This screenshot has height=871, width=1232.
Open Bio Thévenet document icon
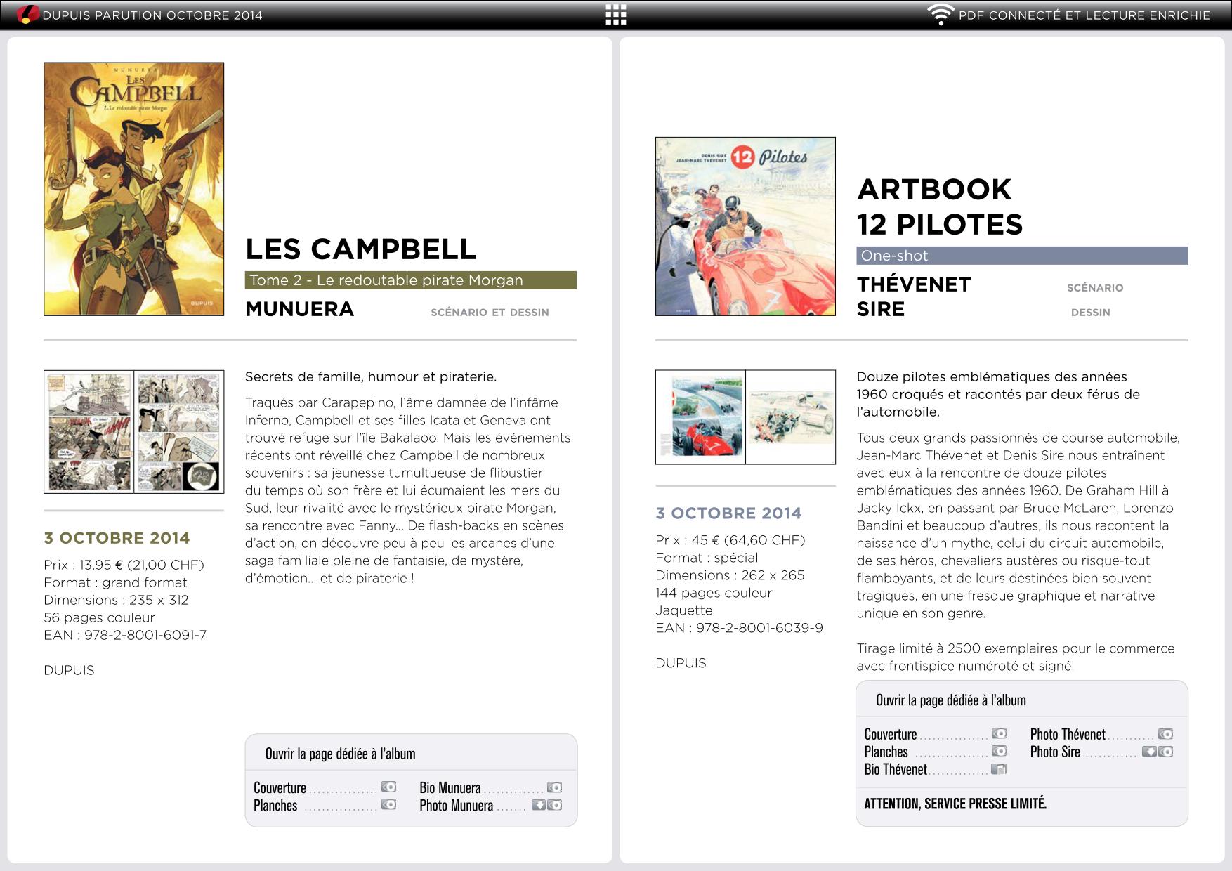(x=999, y=769)
